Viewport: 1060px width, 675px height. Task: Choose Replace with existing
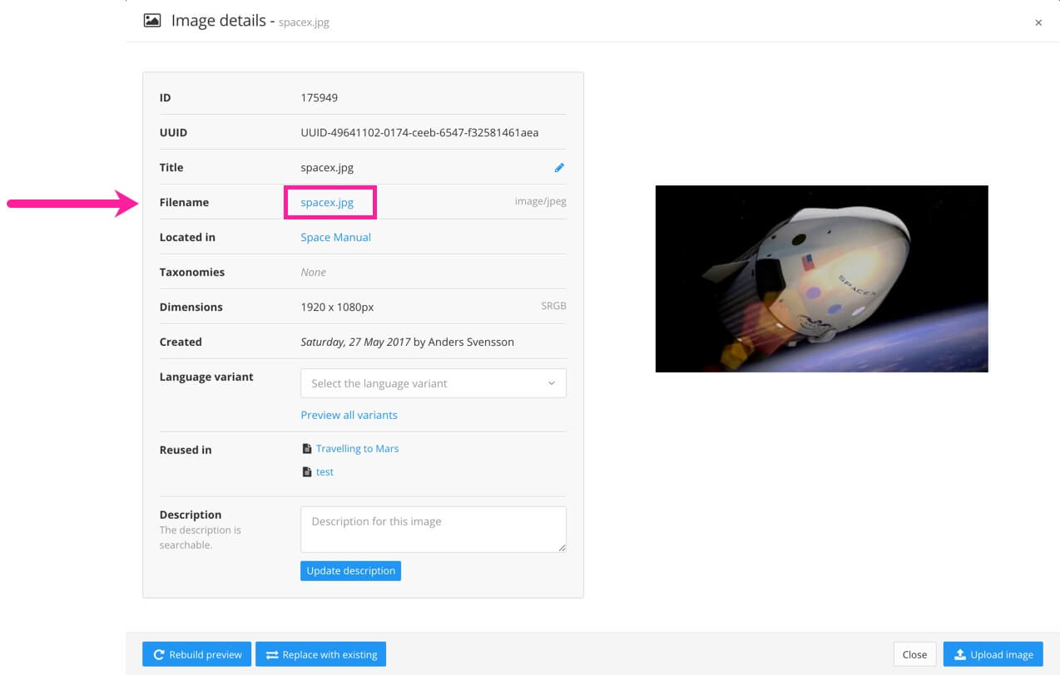[x=320, y=654]
